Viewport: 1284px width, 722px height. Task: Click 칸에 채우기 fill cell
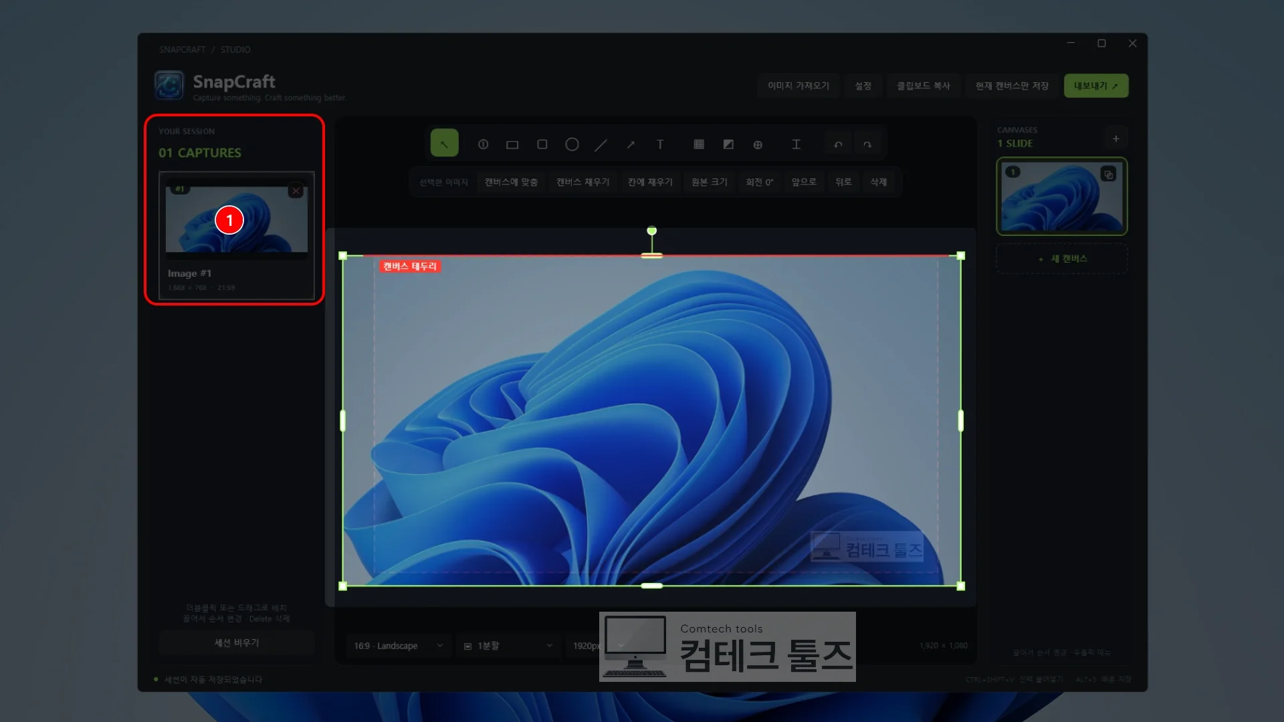click(650, 182)
